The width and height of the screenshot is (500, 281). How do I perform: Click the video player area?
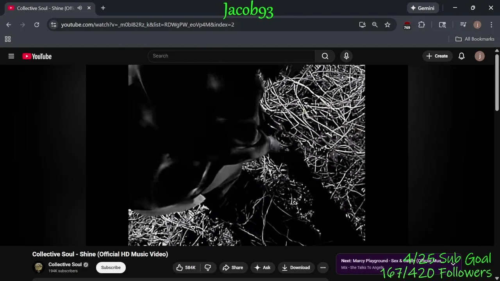(247, 155)
